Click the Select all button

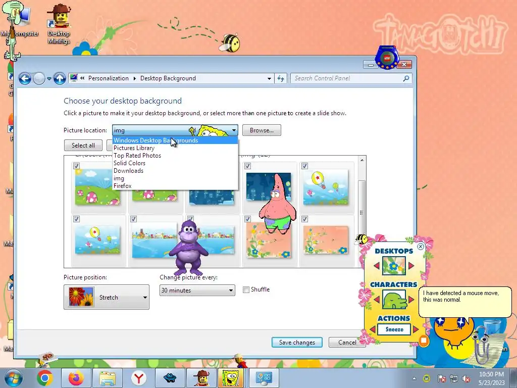83,145
